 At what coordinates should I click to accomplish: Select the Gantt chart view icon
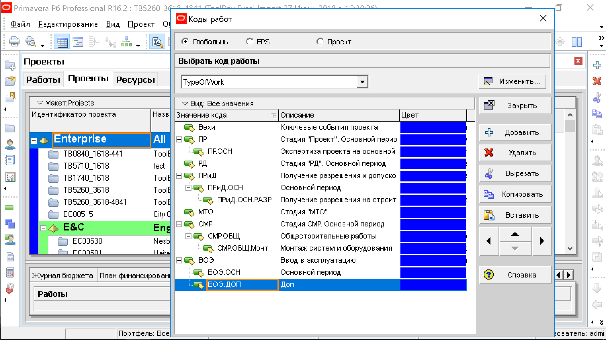pos(78,42)
